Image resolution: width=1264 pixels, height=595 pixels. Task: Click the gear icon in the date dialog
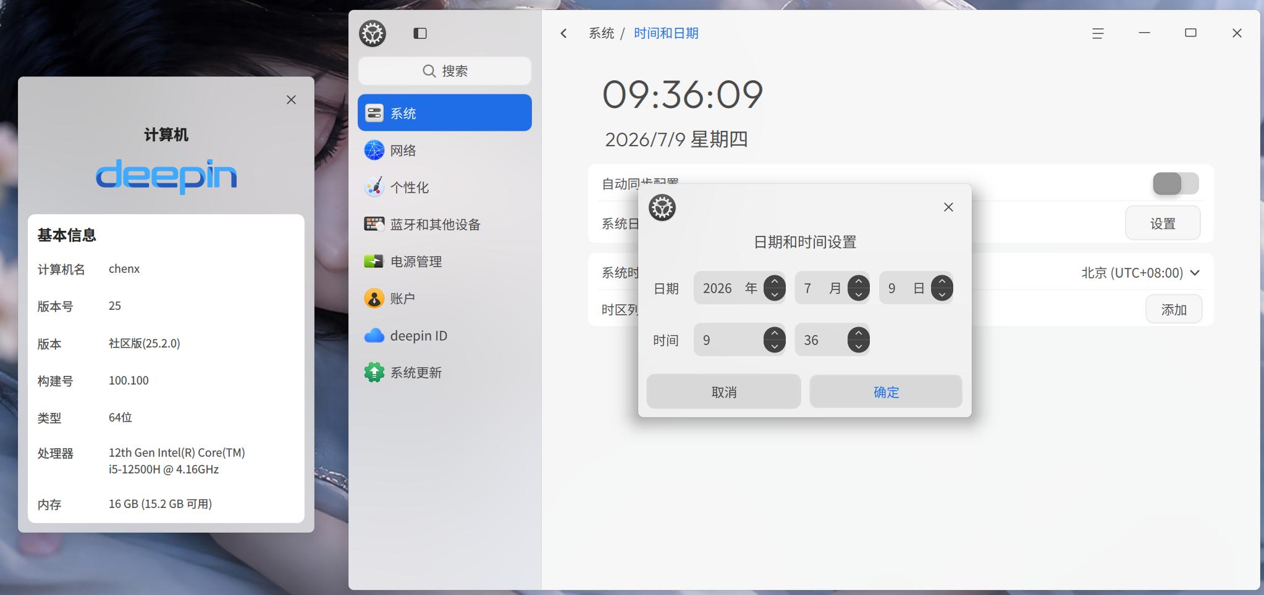[662, 208]
